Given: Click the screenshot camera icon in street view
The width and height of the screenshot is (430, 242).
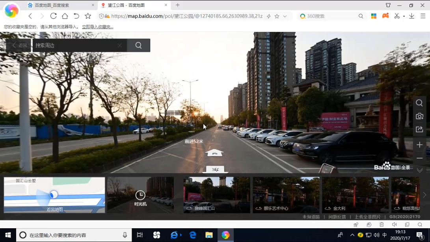Looking at the screenshot, I should click(x=419, y=116).
